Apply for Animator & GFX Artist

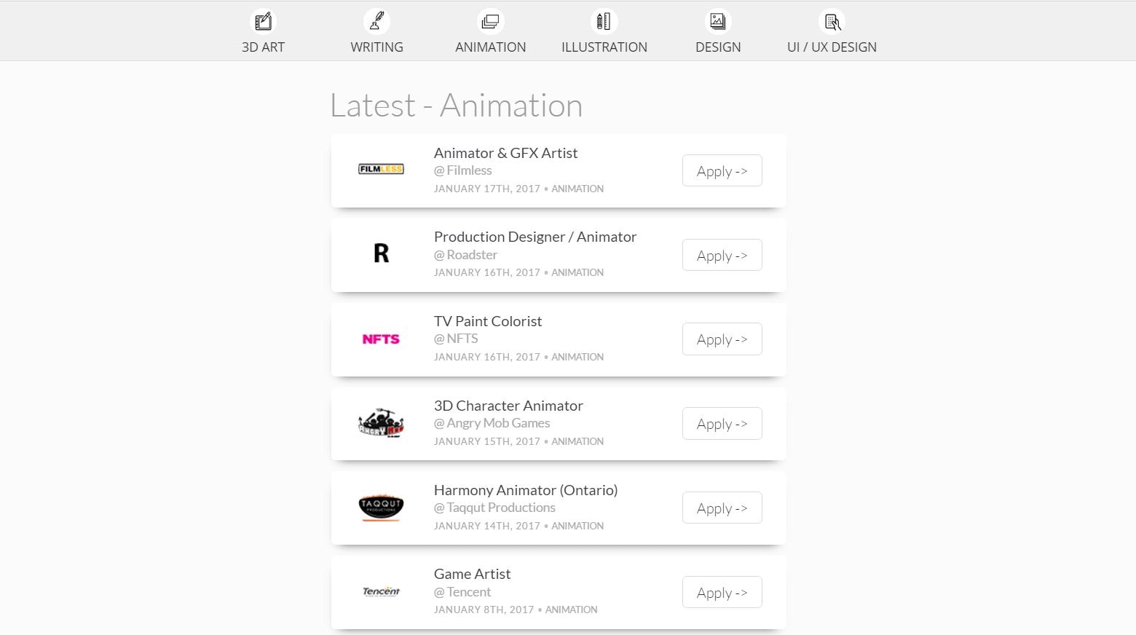[722, 170]
